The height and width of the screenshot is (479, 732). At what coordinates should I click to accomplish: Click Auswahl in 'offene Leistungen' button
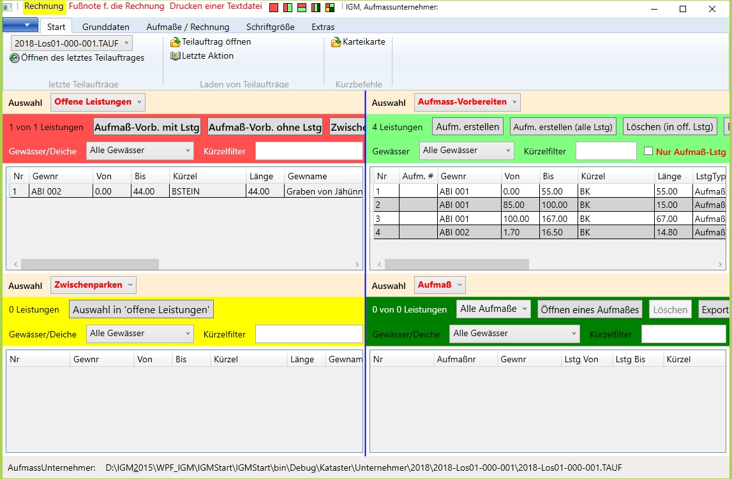pos(141,309)
